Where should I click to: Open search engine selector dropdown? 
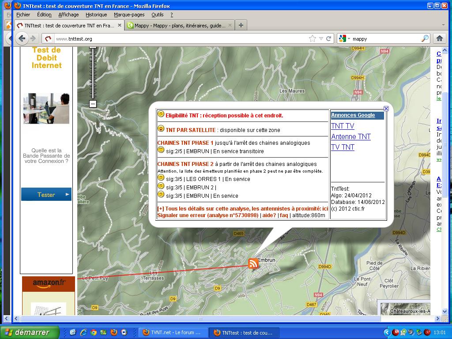349,39
